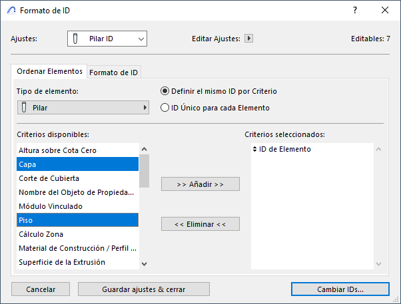Click 'Guardar ajustes & cerrar' button
The width and height of the screenshot is (401, 304).
pos(144,289)
